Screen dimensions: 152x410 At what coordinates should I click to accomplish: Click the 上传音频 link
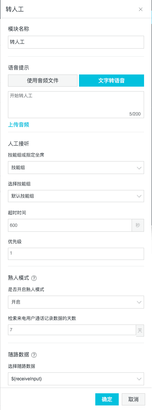(x=19, y=125)
